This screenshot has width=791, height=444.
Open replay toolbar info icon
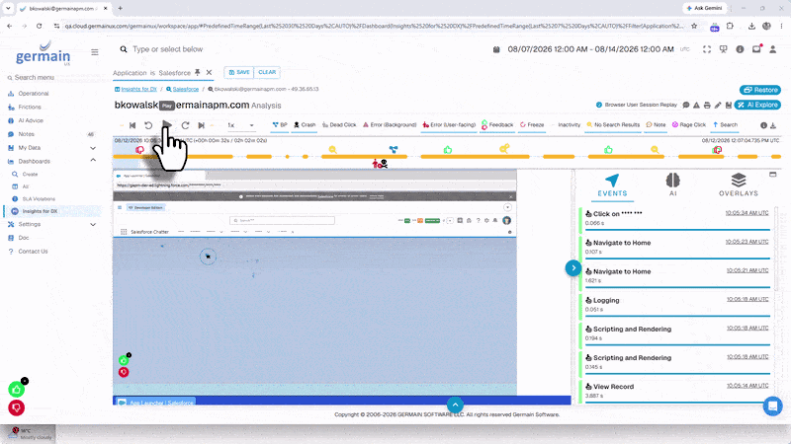point(763,125)
